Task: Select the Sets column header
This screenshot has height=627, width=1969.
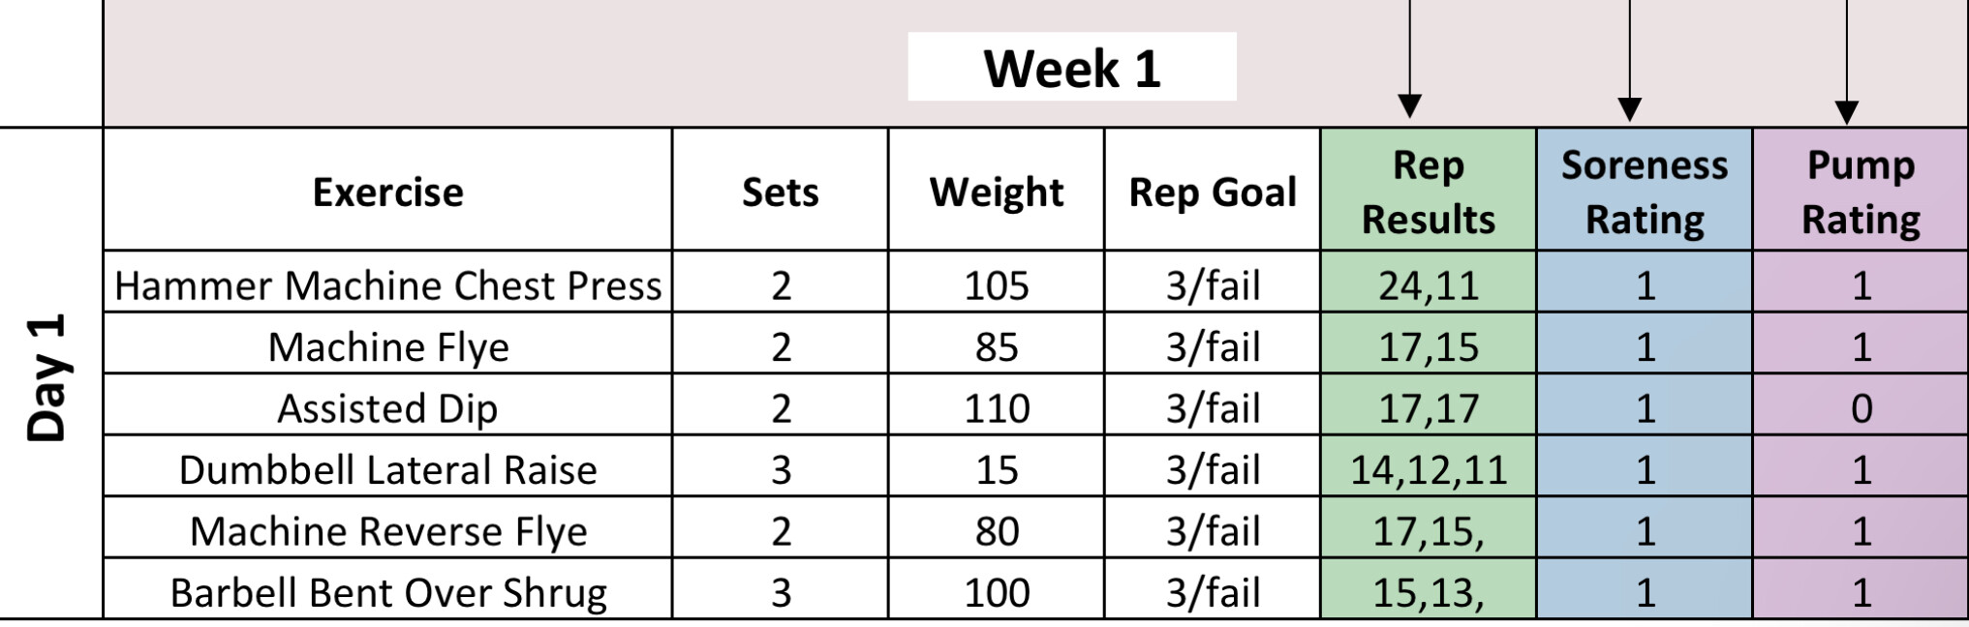Action: (780, 192)
